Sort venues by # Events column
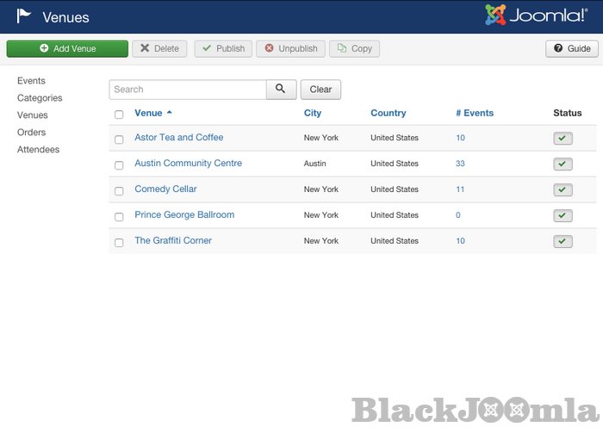 [x=475, y=113]
